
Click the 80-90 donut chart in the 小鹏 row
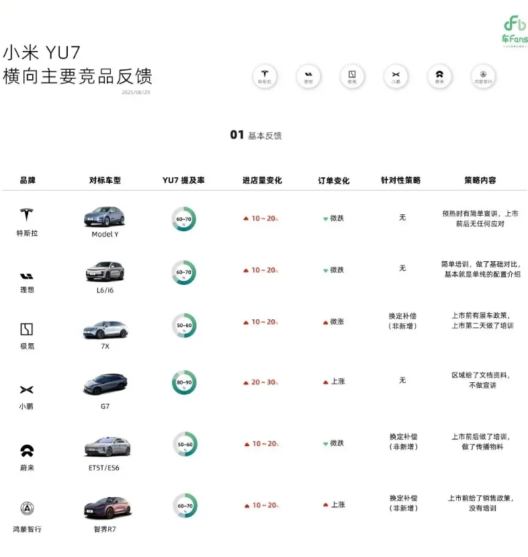pos(184,382)
